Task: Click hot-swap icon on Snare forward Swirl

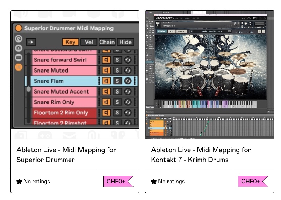Action: (128, 60)
